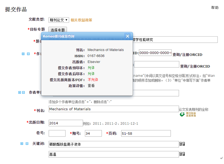Click the minus icon to remove an author row
Viewport: 224px width, 164px height.
coord(28,54)
